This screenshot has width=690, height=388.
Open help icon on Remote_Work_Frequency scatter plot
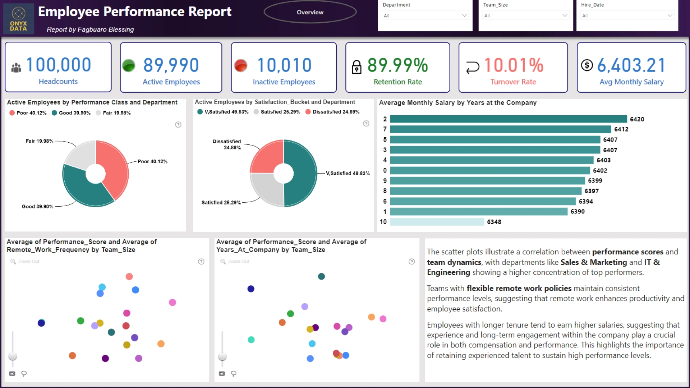click(x=201, y=262)
